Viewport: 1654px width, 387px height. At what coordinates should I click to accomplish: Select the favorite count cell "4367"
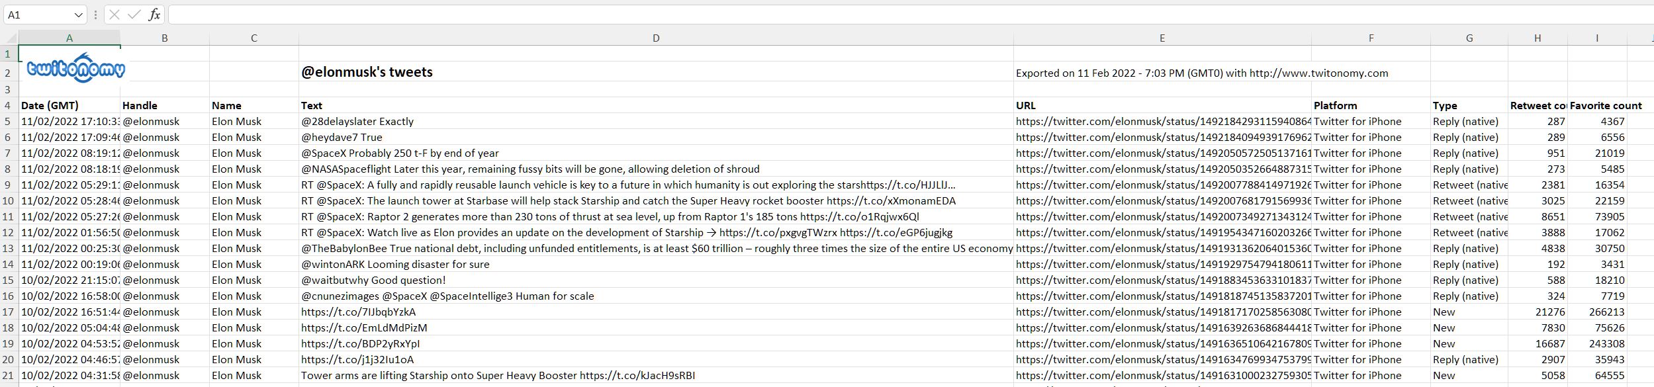1597,121
